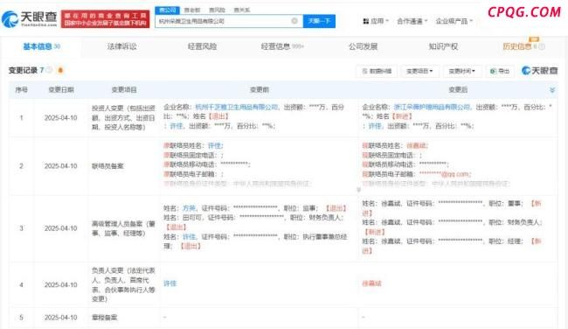The image size is (568, 329).
Task: Click the 负责人变更 change item cell
Action: (x=123, y=284)
